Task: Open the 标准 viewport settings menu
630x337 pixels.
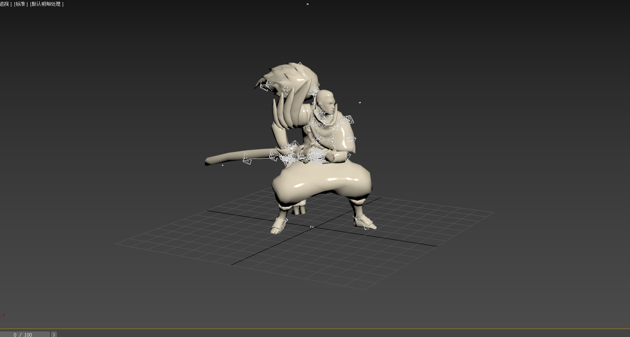Action: [x=20, y=4]
